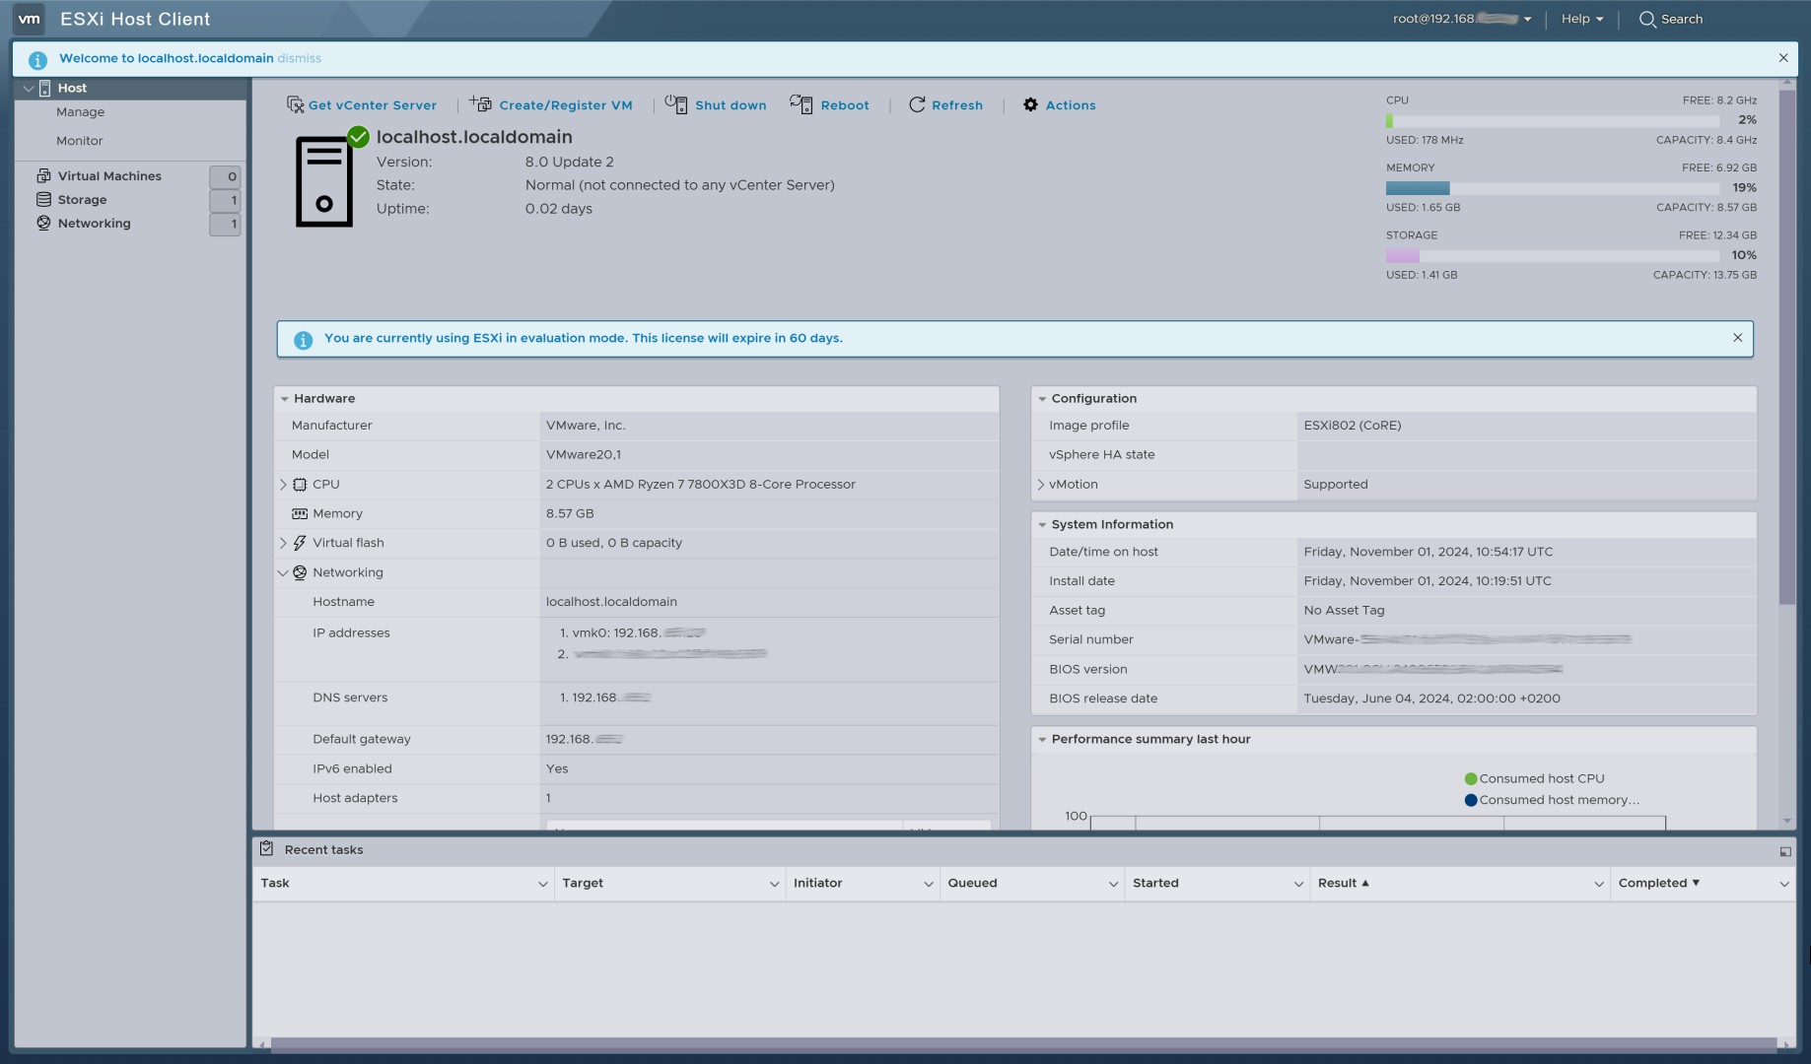1811x1064 pixels.
Task: Click the Reboot icon
Action: tap(801, 103)
